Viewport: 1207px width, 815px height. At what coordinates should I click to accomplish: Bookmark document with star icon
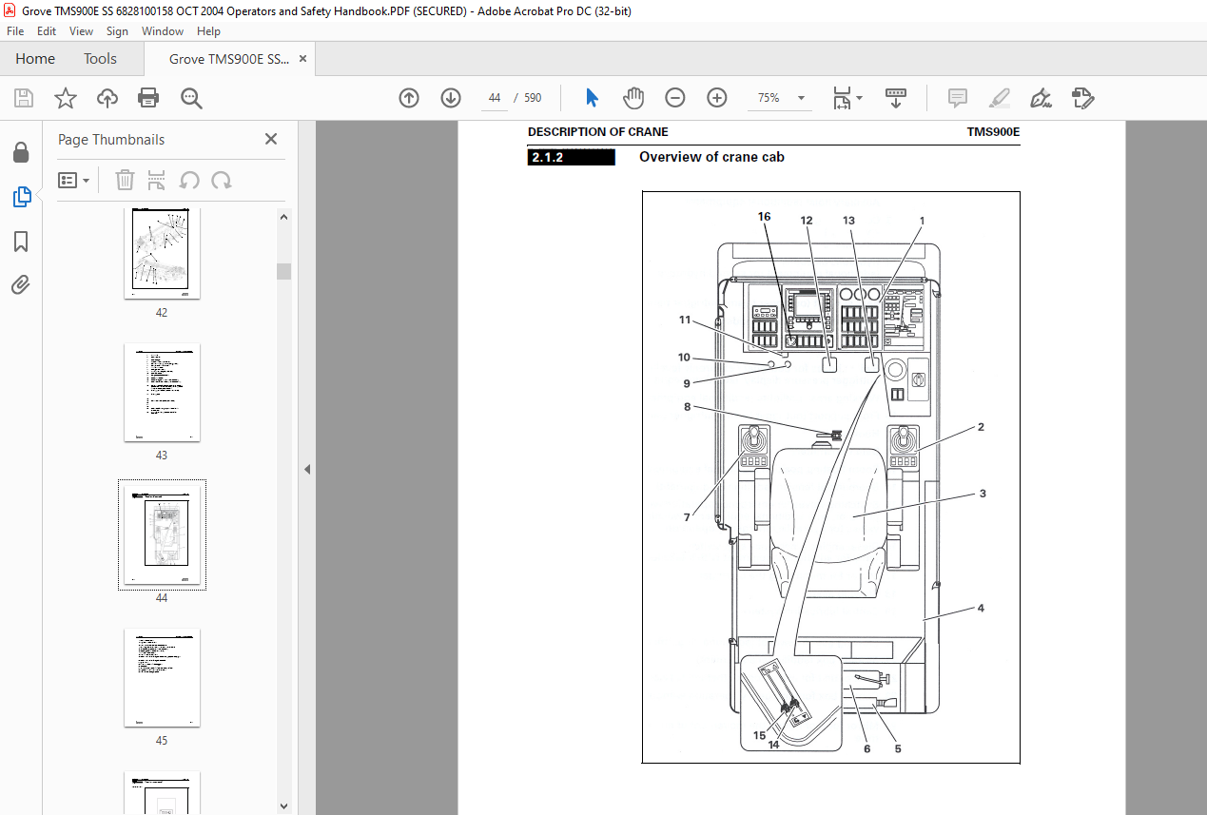pos(65,98)
